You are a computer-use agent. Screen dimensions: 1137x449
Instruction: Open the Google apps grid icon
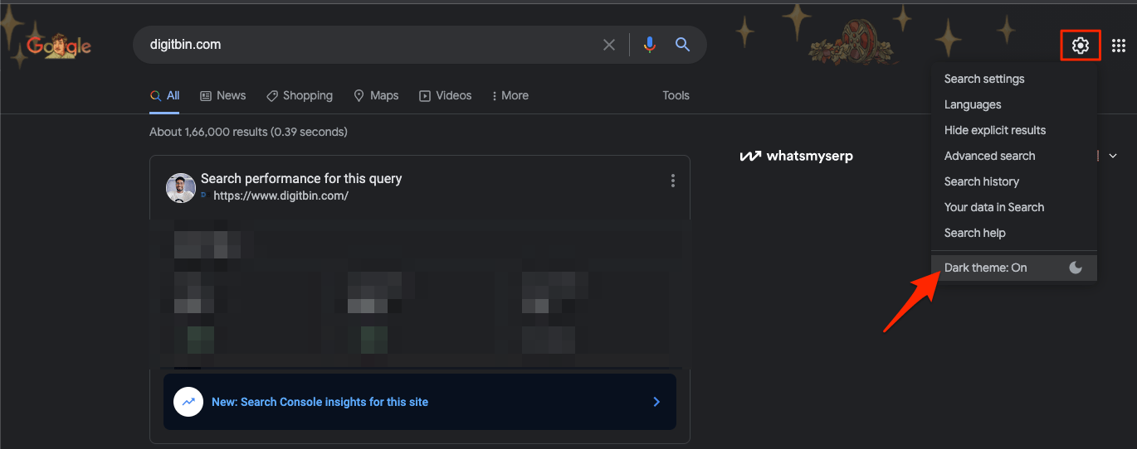(x=1119, y=46)
